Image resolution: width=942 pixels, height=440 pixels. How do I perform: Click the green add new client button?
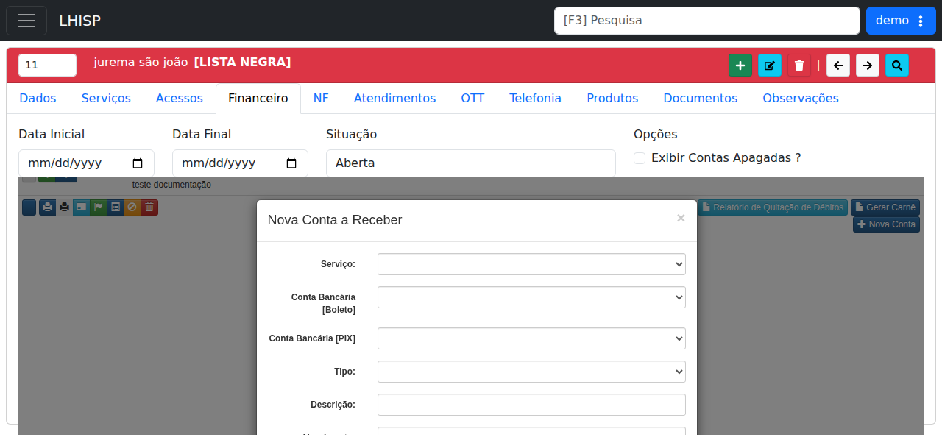740,65
